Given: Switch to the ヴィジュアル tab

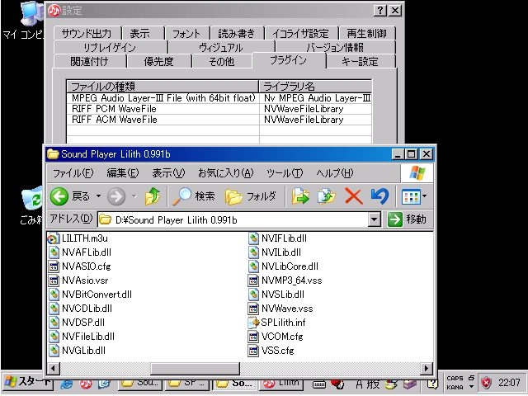Looking at the screenshot, I should pos(221,48).
